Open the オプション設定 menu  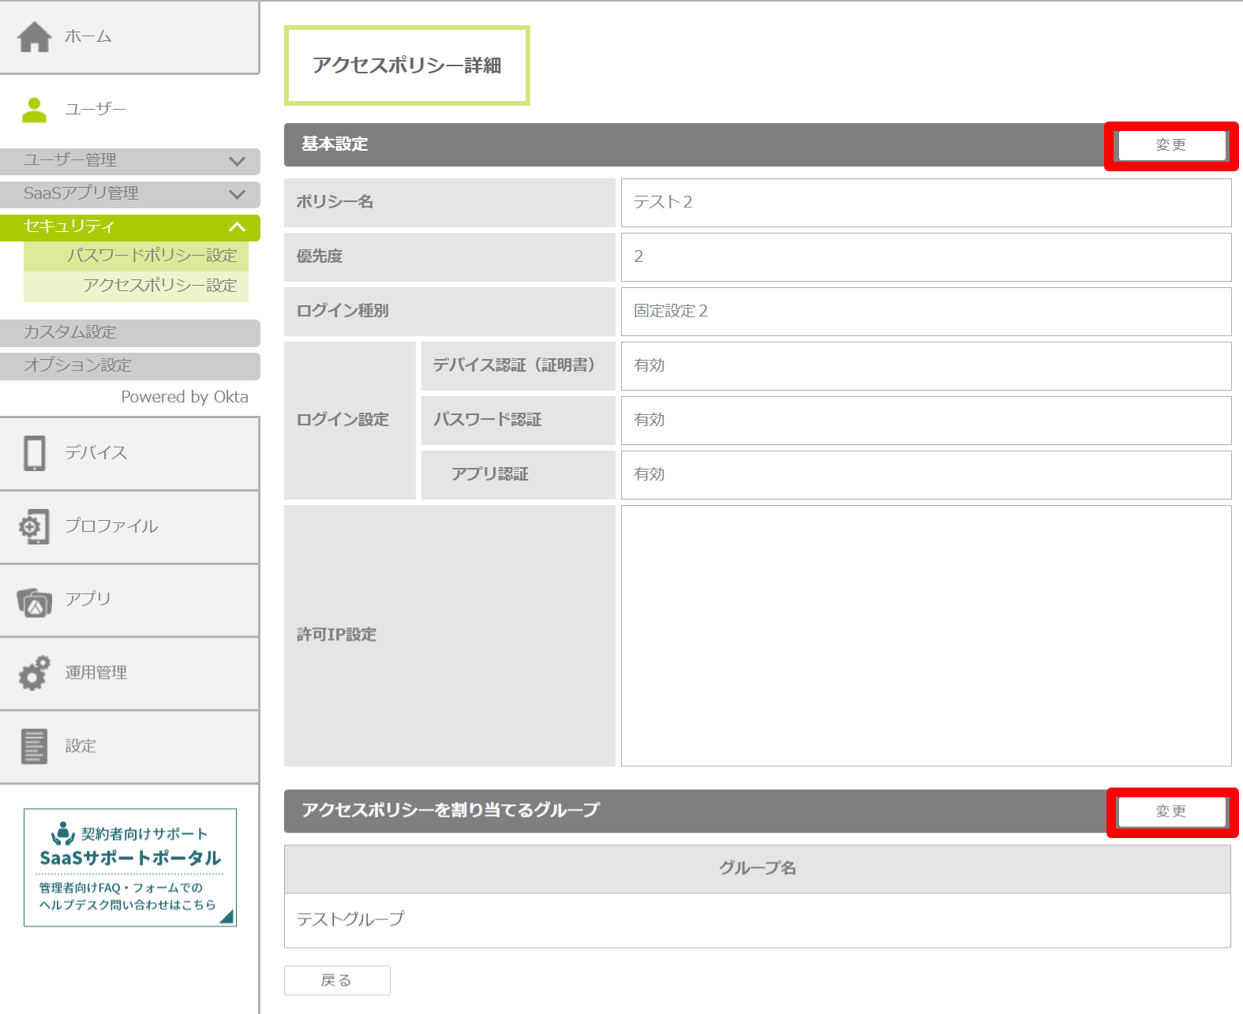click(130, 365)
